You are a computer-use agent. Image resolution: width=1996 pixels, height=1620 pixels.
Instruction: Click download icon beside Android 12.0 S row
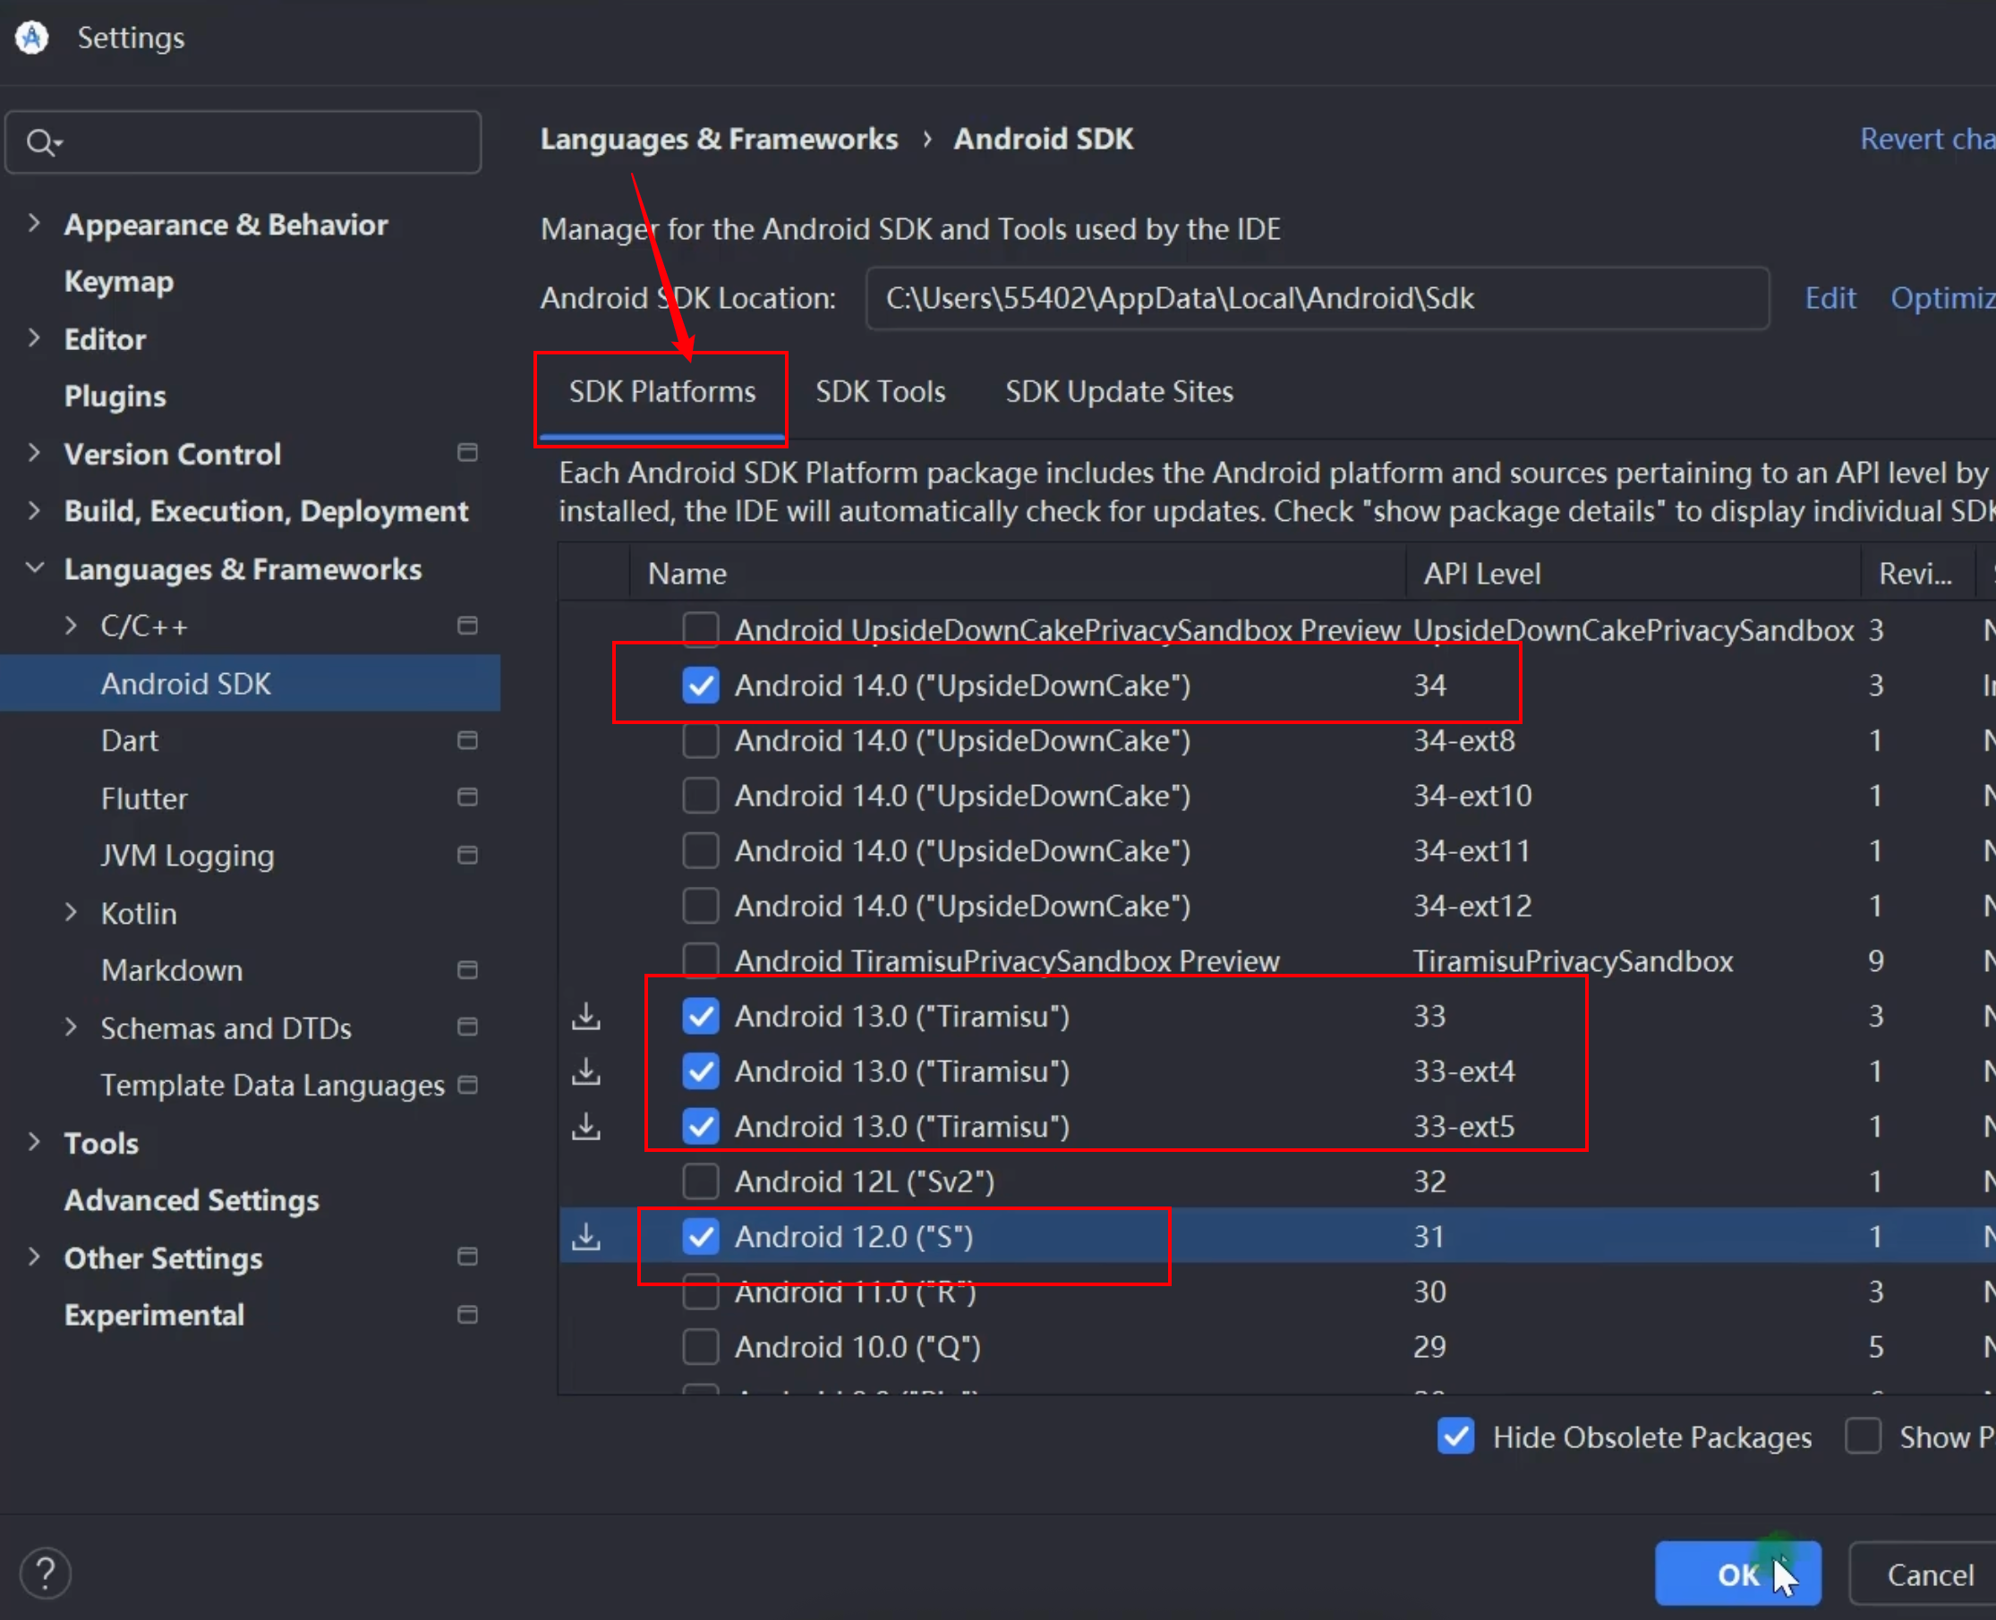(586, 1236)
